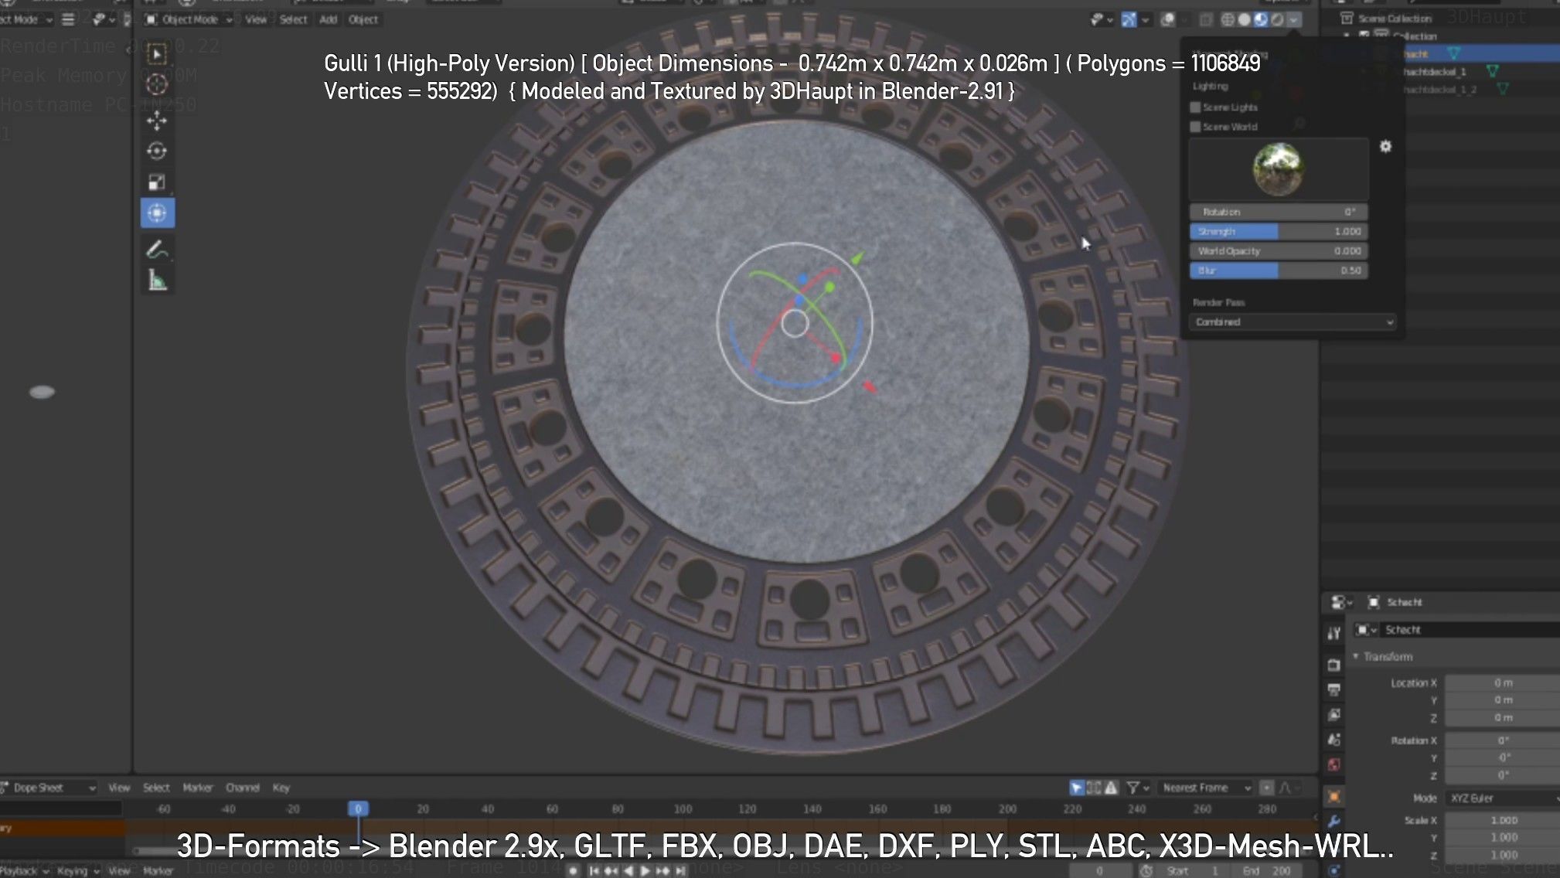Open the overlays options dropdown
This screenshot has height=878, width=1560.
pos(1184,19)
